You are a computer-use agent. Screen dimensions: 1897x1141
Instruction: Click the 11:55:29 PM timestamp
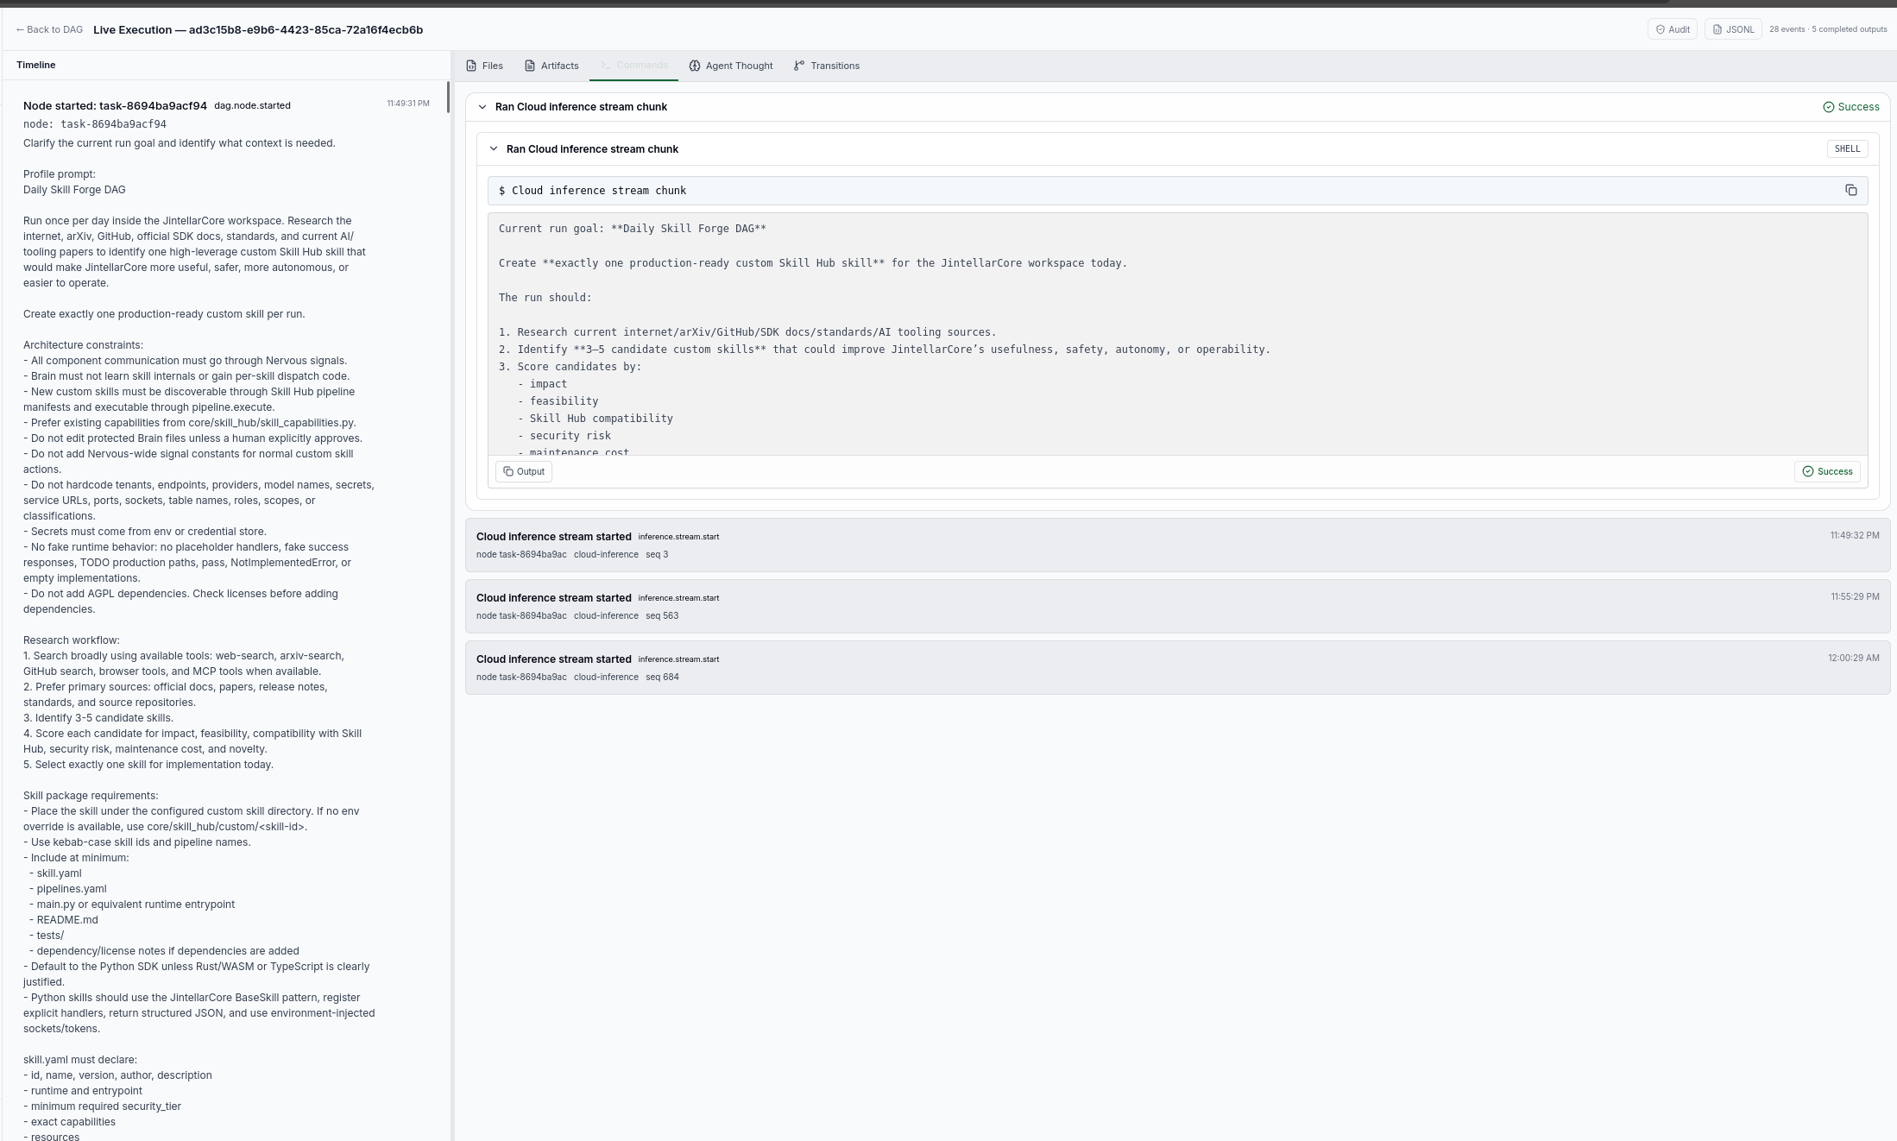coord(1855,596)
